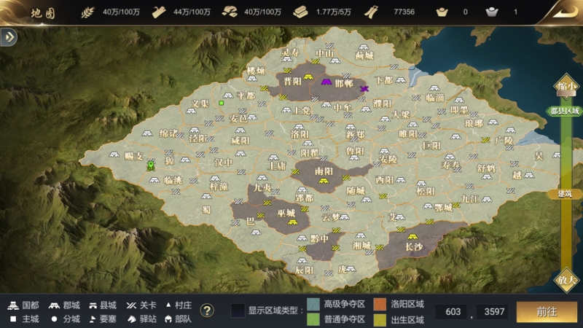Screen dimensions: 583x328
Task: Click the stone resource icon
Action: coord(230,12)
